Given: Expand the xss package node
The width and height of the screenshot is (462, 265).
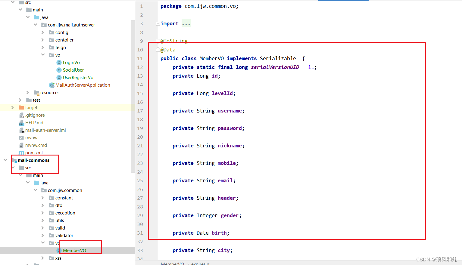Looking at the screenshot, I should pyautogui.click(x=42, y=258).
